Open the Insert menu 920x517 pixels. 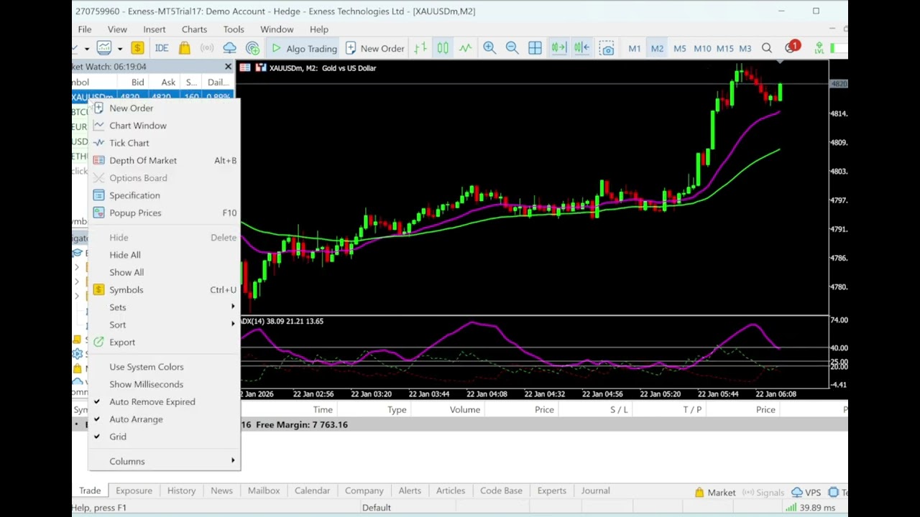155,29
